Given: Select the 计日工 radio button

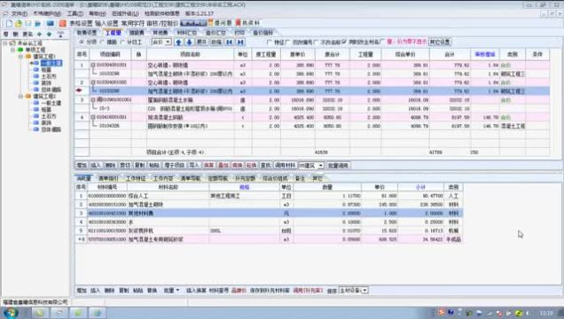Looking at the screenshot, I should tap(122, 42).
